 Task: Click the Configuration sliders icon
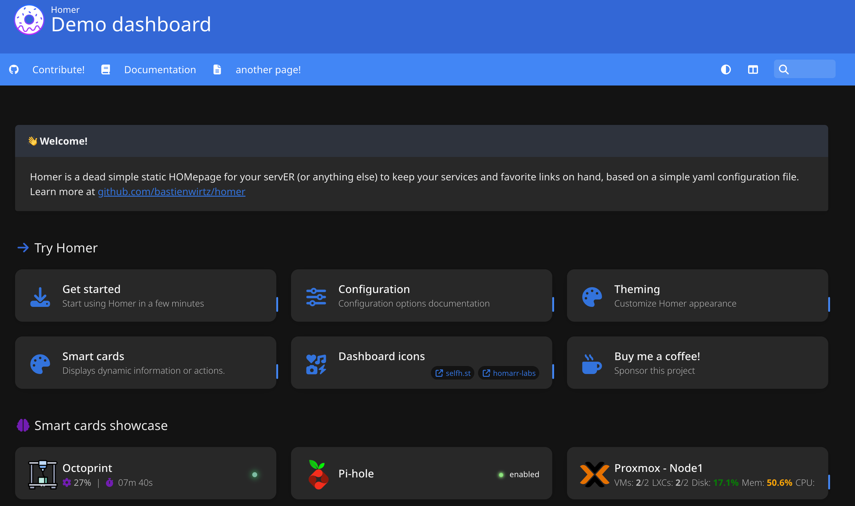tap(316, 297)
